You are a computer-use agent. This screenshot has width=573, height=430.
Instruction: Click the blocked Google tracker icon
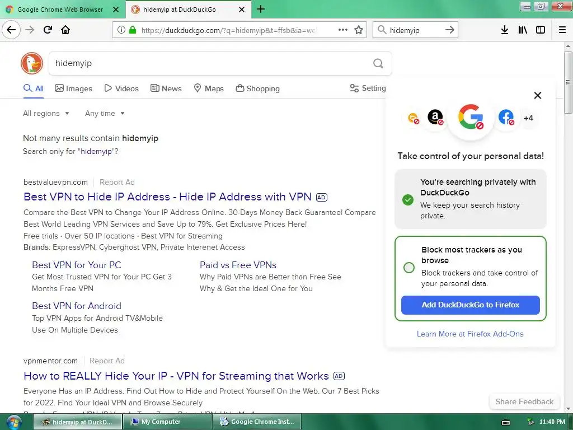point(471,118)
